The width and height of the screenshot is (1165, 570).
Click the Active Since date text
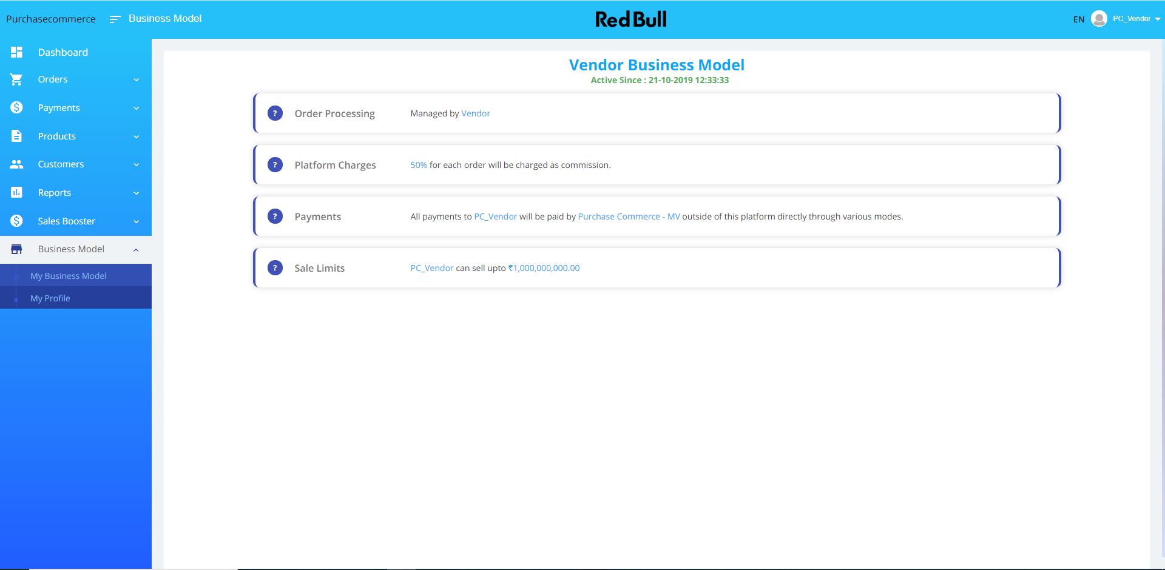tap(660, 80)
